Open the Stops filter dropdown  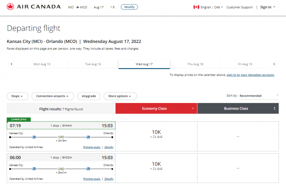17,96
